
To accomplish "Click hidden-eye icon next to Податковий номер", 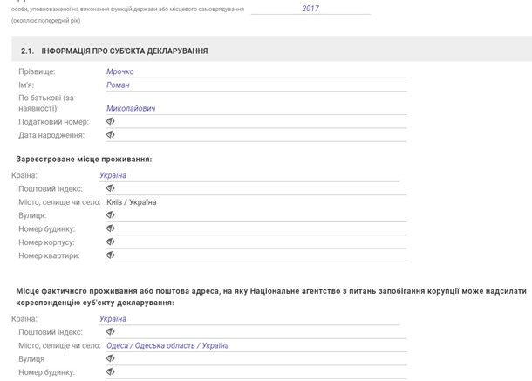I will pyautogui.click(x=111, y=122).
